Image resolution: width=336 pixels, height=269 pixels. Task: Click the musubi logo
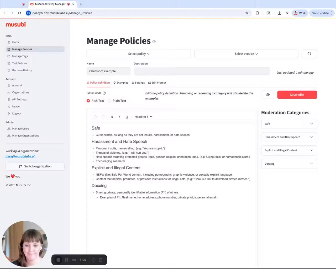16,24
